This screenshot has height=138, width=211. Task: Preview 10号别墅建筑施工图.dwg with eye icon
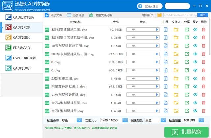click(195, 46)
